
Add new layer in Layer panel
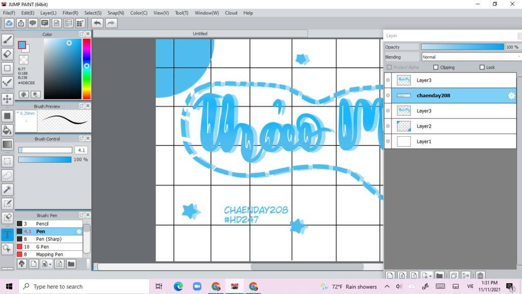point(390,275)
